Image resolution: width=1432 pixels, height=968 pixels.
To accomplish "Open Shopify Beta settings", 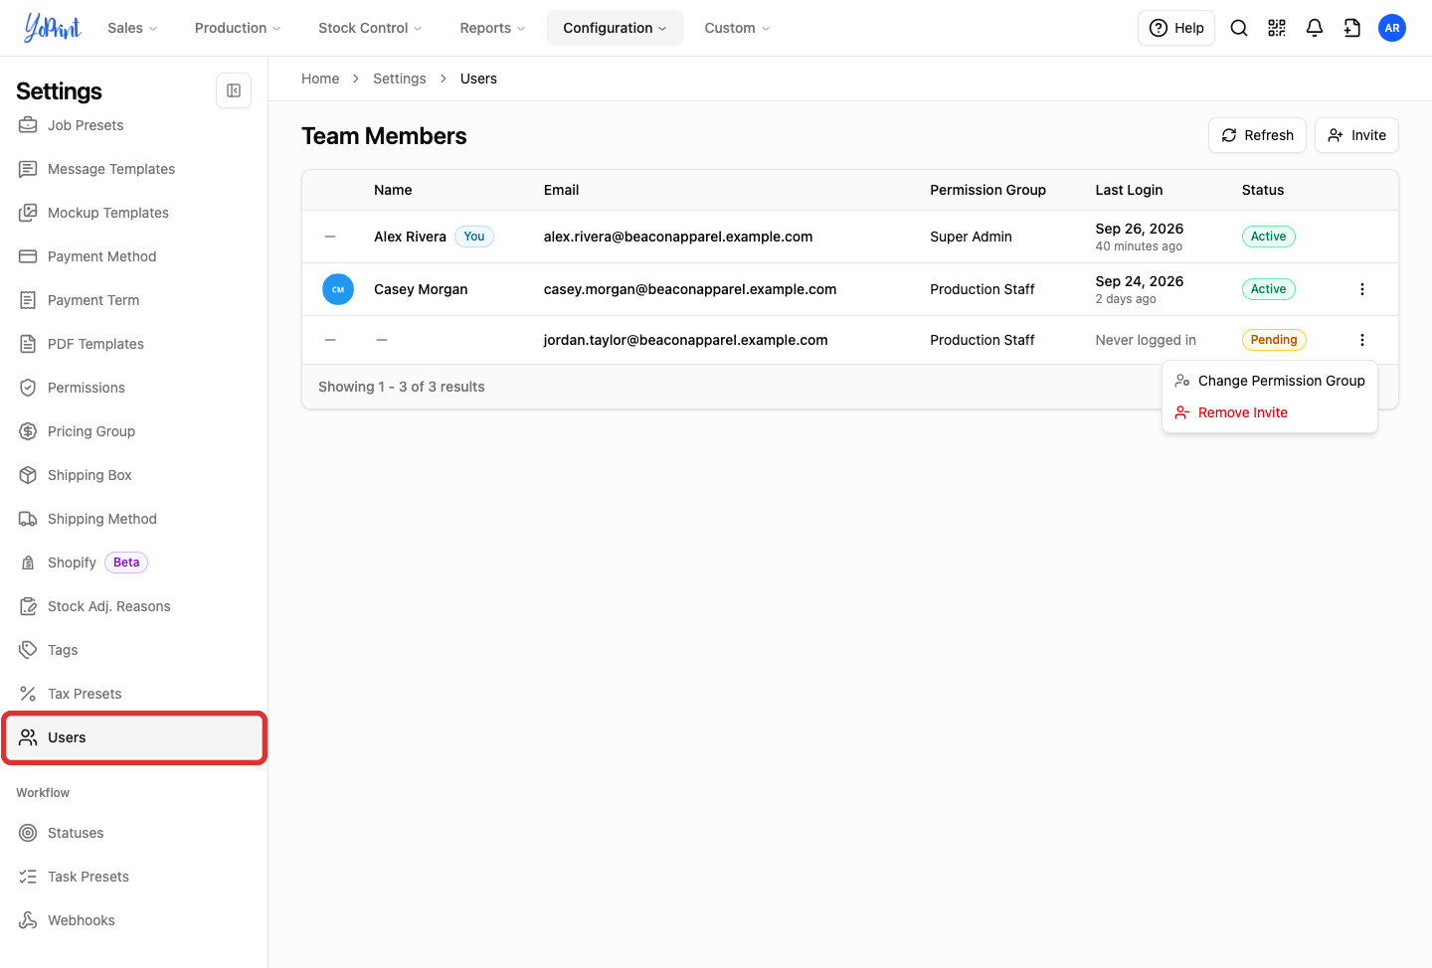I will point(134,563).
